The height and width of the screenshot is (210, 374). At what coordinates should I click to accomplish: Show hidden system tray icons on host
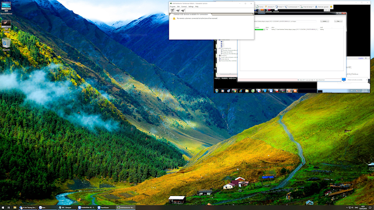[x=347, y=208]
